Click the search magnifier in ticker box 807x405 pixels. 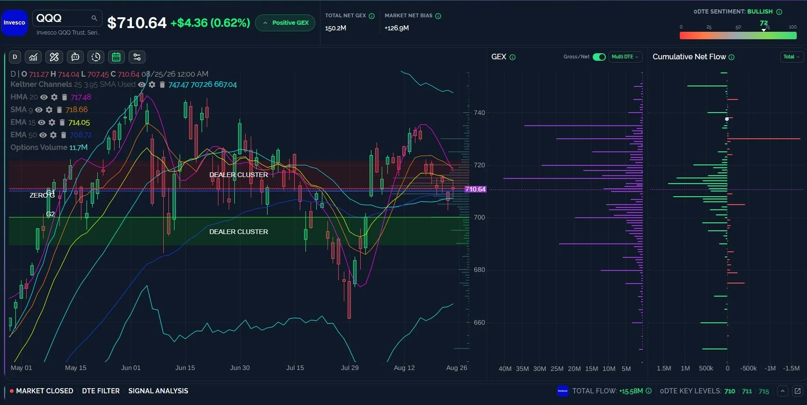coord(94,18)
